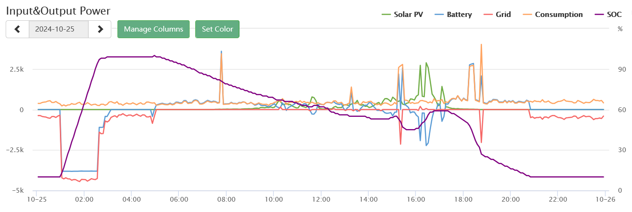Click the 02:00 x-axis time label

pos(83,199)
